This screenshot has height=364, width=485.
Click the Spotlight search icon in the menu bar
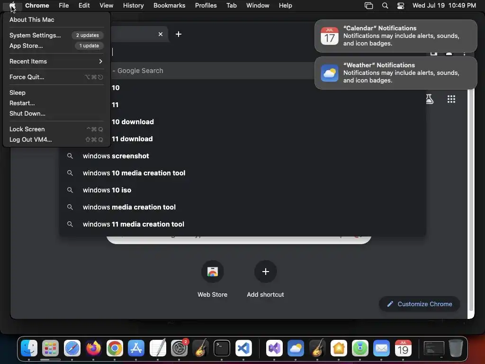click(x=385, y=6)
